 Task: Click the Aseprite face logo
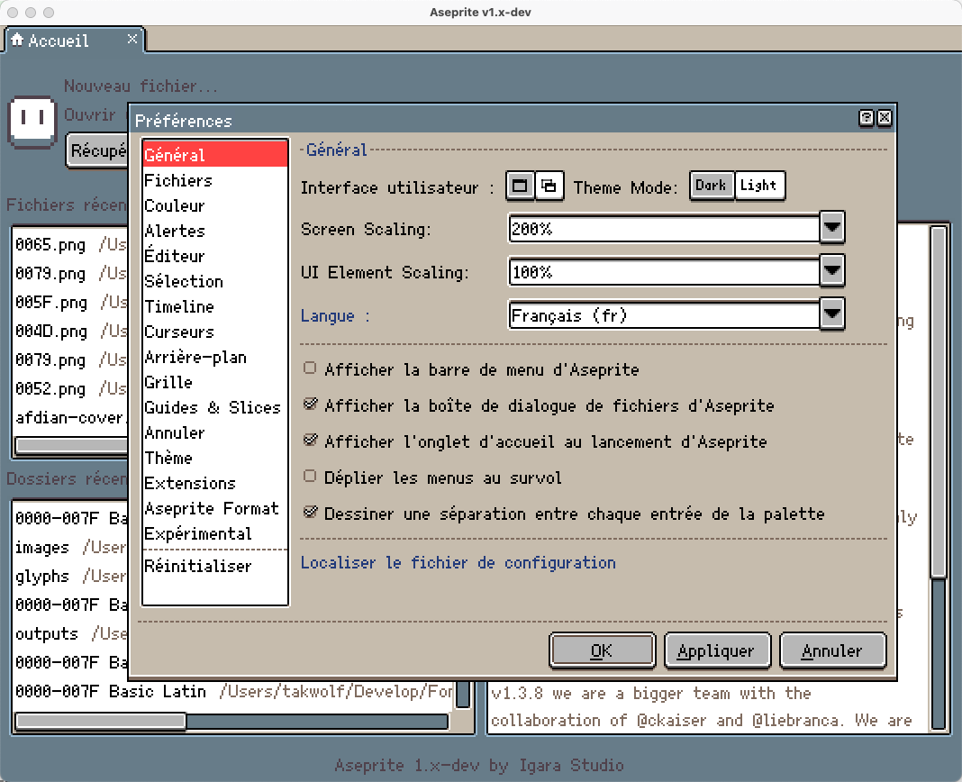click(32, 123)
